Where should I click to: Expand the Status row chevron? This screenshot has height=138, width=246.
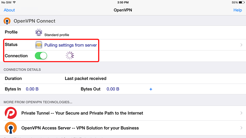coord(241,45)
